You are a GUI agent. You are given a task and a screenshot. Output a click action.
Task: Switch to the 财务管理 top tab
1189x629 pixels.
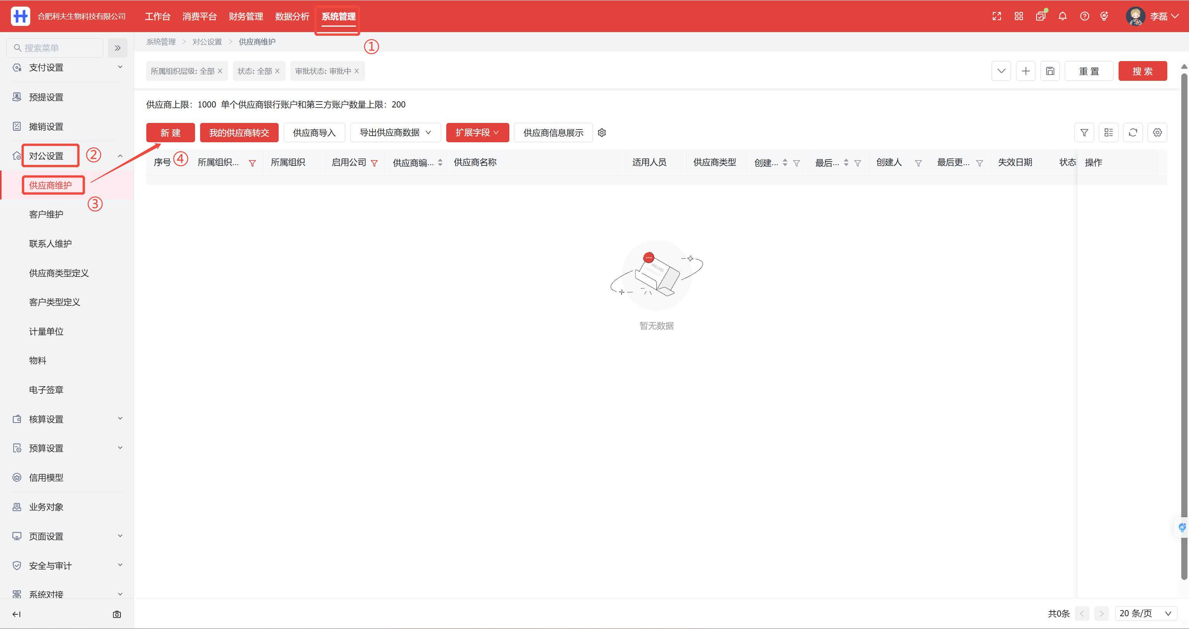[245, 17]
